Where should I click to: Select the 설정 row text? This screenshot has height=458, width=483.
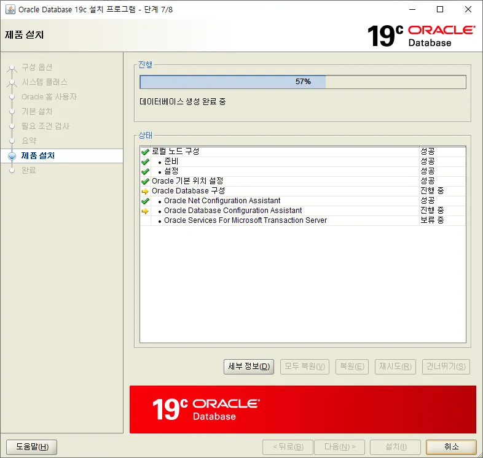pyautogui.click(x=171, y=171)
